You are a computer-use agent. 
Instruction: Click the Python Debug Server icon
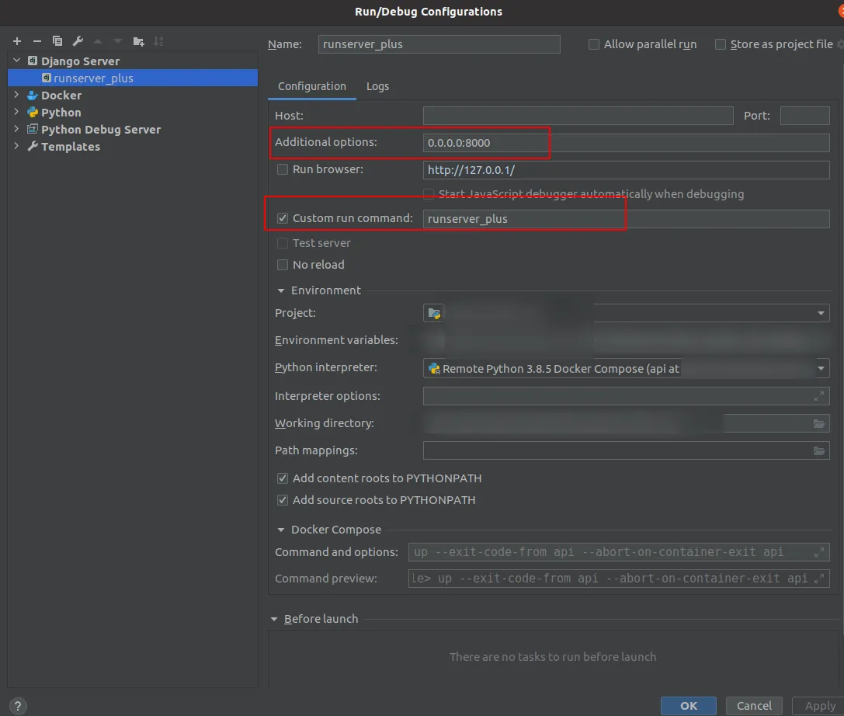tap(33, 129)
